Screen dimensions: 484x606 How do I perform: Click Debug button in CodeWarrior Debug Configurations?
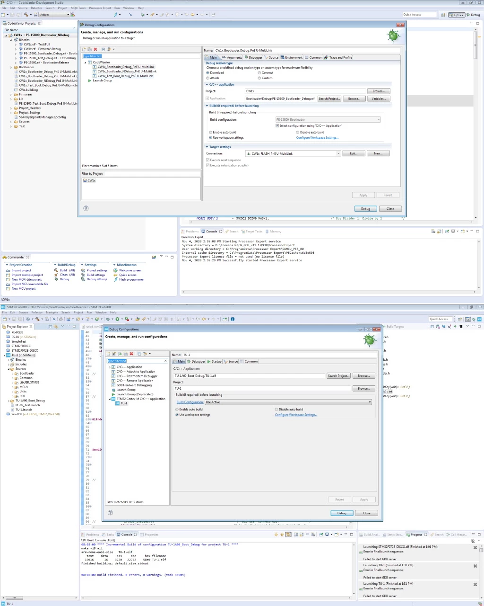coord(366,209)
